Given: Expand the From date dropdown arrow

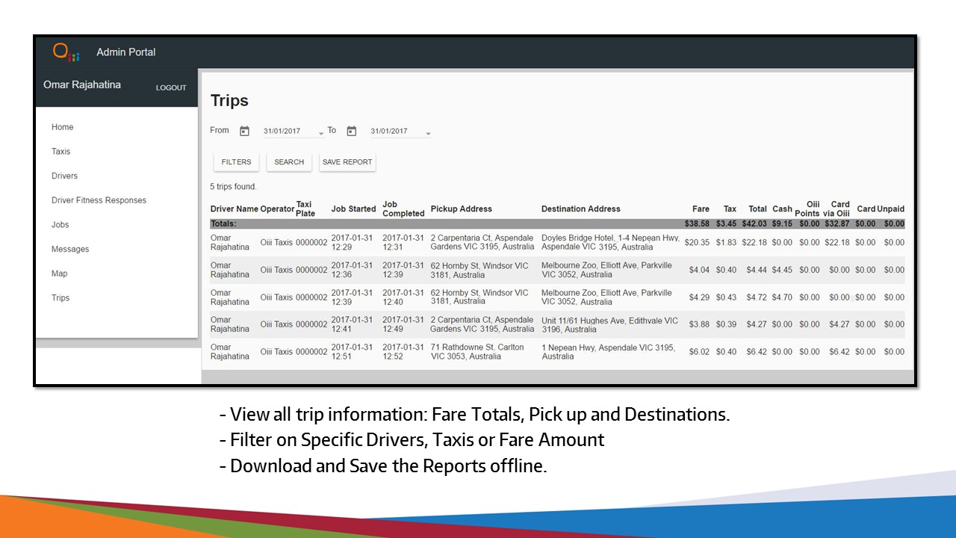Looking at the screenshot, I should point(321,134).
